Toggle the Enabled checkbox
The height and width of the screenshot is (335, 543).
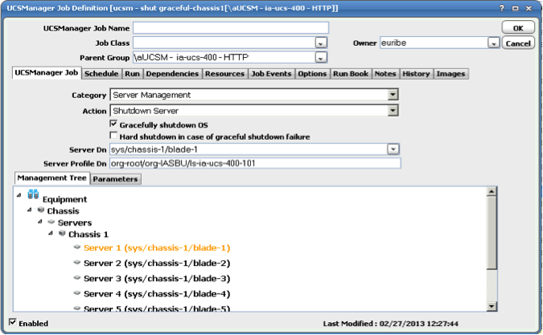click(12, 323)
